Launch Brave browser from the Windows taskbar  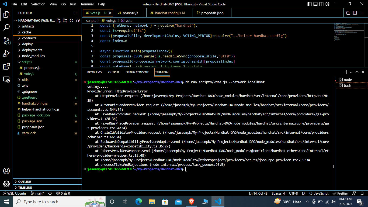pos(191,202)
